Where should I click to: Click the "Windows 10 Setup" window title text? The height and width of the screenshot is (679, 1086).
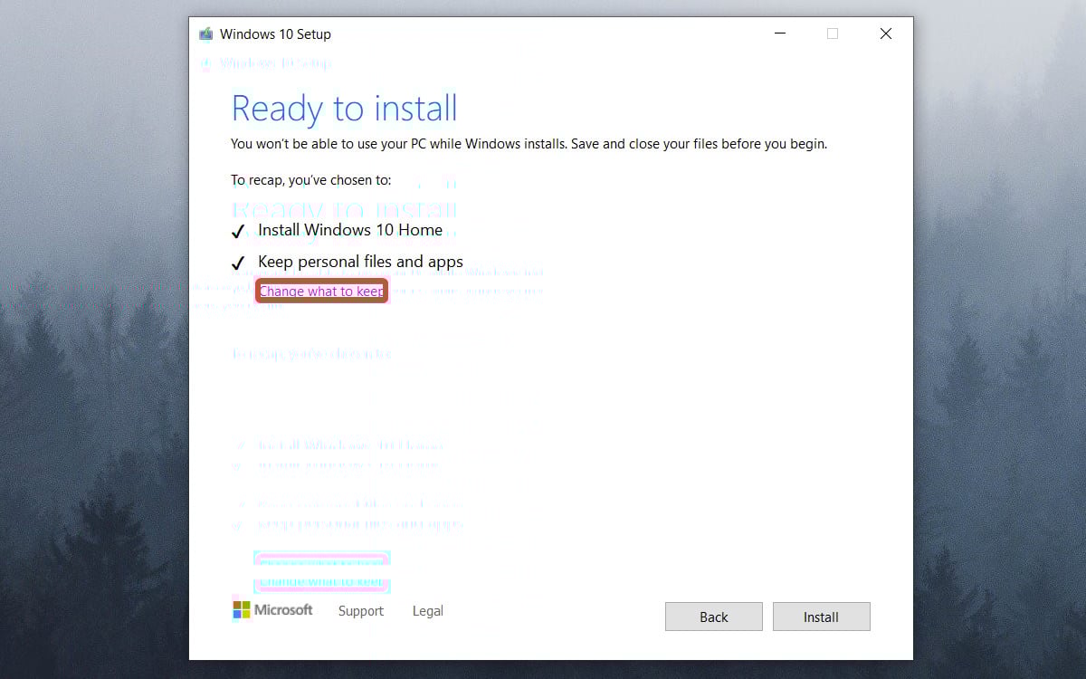click(x=275, y=34)
